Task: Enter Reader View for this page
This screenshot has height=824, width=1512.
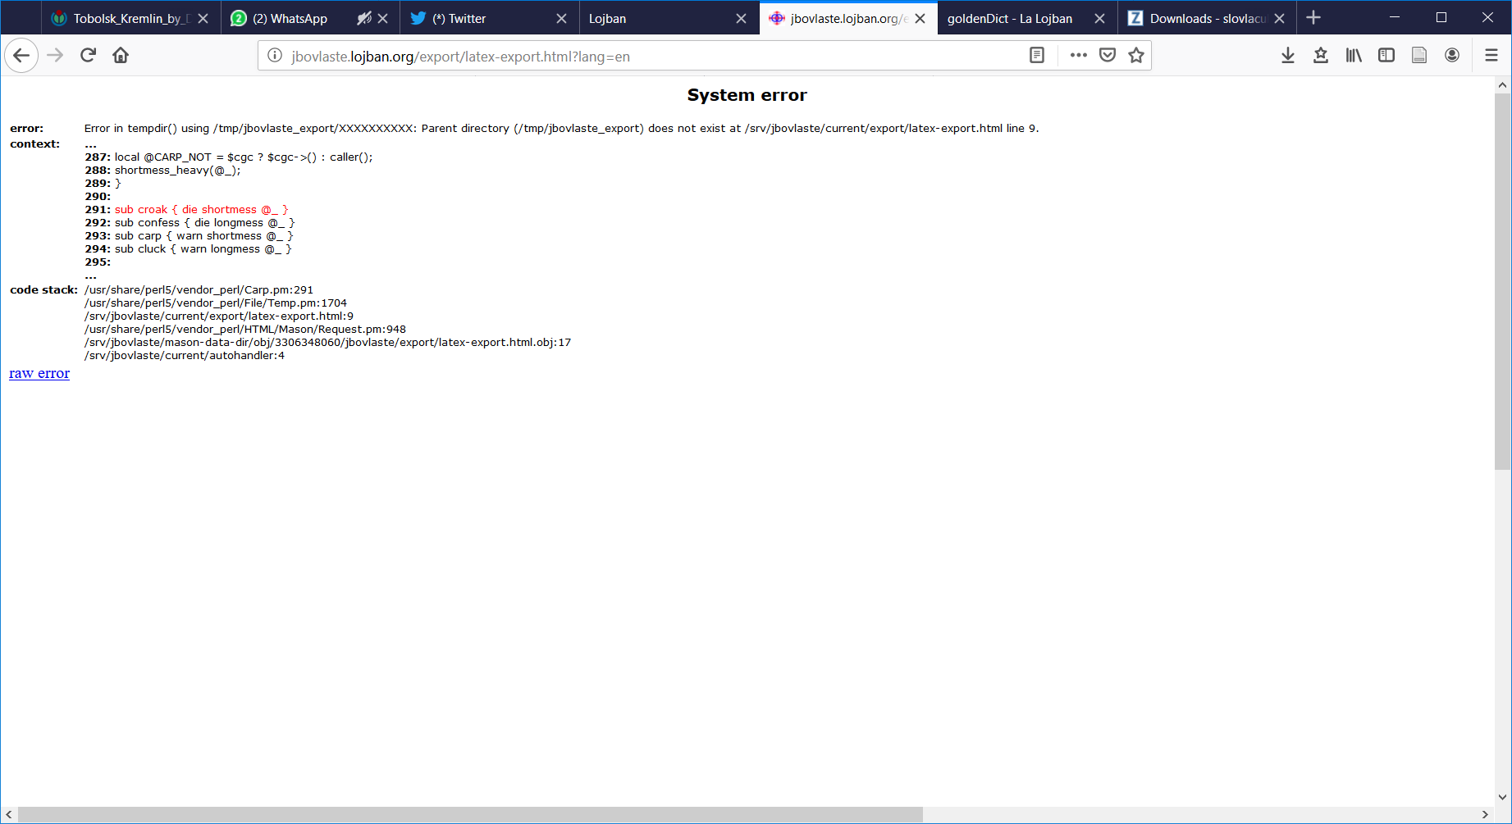Action: [1036, 55]
